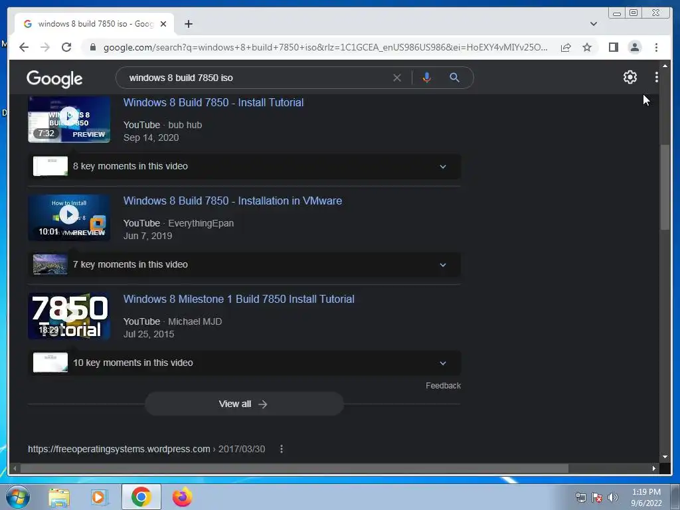680x510 pixels.
Task: Launch Windows Media Player from taskbar
Action: pyautogui.click(x=99, y=497)
